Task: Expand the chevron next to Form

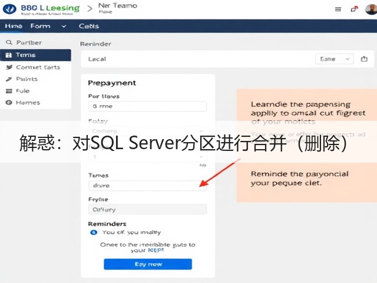Action: [64, 26]
